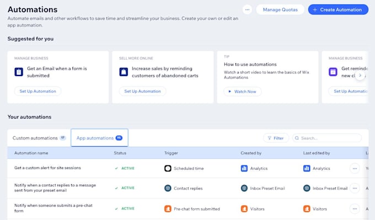The image size is (375, 220).
Task: Click the Pre-chat form submitted trigger text
Action: click(x=197, y=209)
